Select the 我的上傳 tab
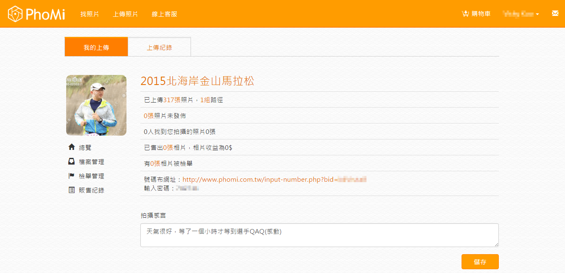The width and height of the screenshot is (565, 273). 96,46
